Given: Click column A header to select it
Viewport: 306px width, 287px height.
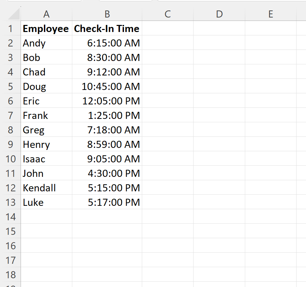Looking at the screenshot, I should (46, 14).
